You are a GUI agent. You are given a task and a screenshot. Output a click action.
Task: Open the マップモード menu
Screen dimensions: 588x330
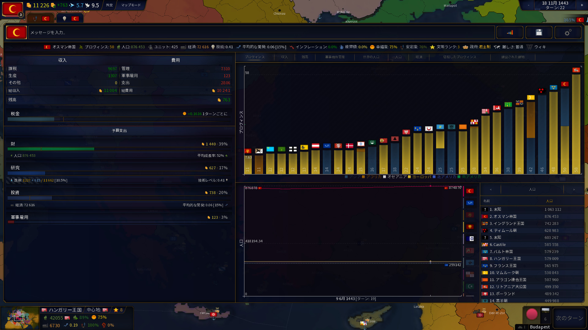(x=131, y=5)
